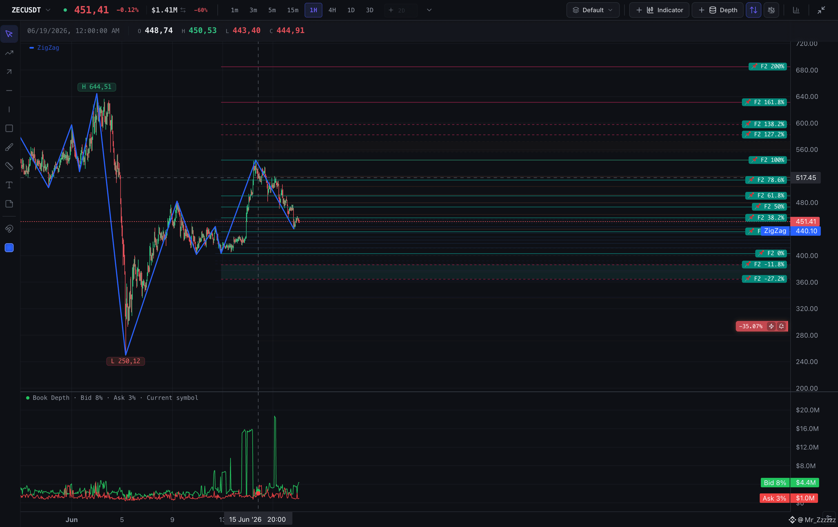Click the L 250,12 low marker
The image size is (838, 527).
click(126, 361)
